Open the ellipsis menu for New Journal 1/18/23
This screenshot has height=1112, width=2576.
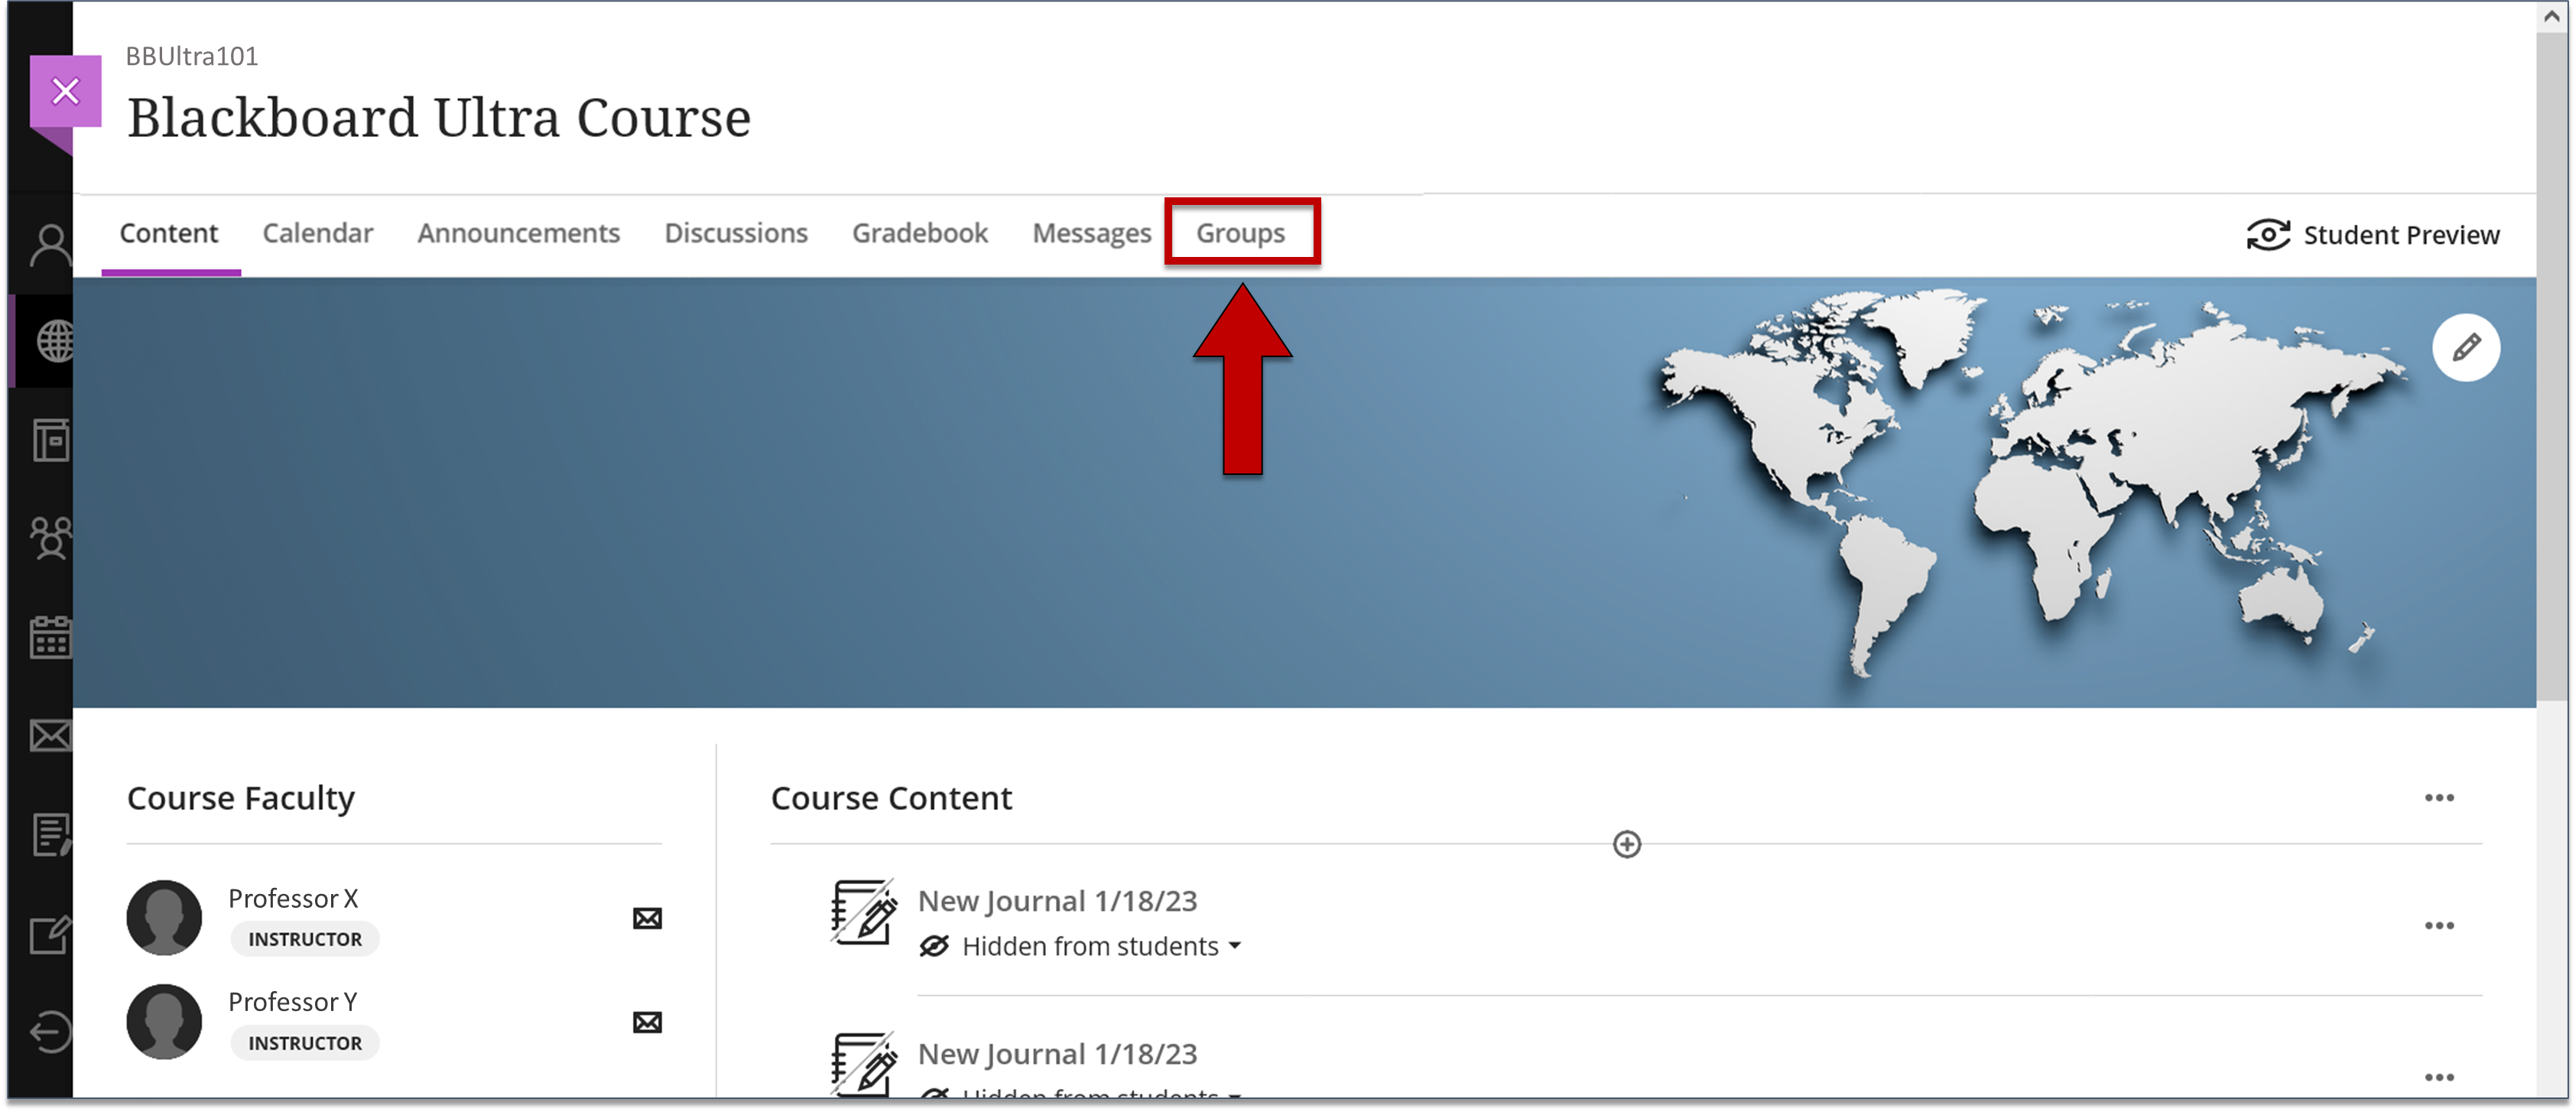click(x=2440, y=925)
